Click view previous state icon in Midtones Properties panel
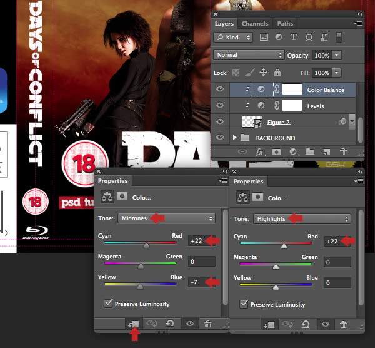 pos(152,324)
